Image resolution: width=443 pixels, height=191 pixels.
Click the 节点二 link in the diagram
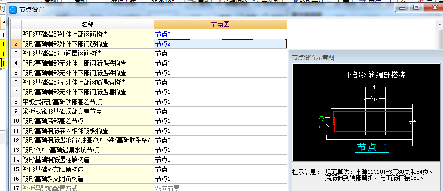[x=371, y=147]
